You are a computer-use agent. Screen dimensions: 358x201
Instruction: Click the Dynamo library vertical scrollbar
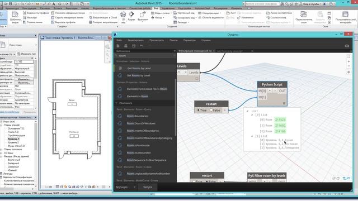pyautogui.click(x=175, y=107)
